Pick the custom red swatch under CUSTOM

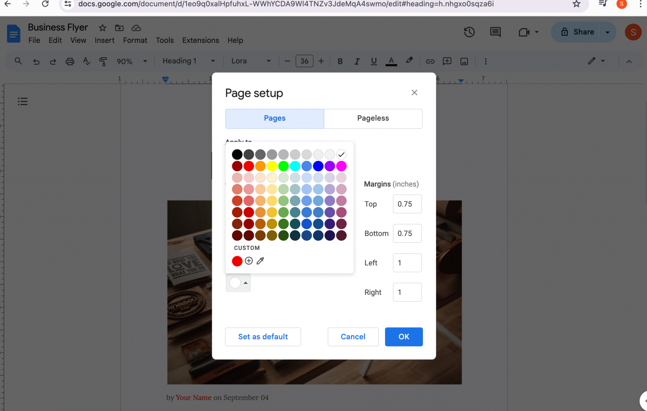point(237,261)
